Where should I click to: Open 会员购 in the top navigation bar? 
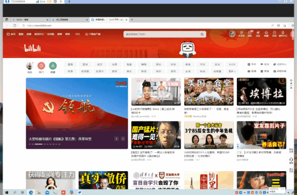(50, 34)
